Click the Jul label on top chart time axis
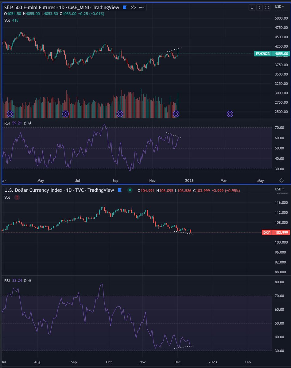 pyautogui.click(x=78, y=180)
